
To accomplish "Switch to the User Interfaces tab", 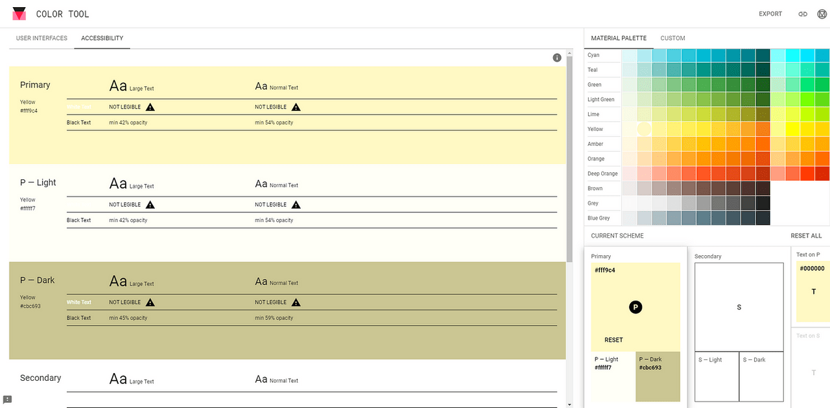I will tap(41, 38).
